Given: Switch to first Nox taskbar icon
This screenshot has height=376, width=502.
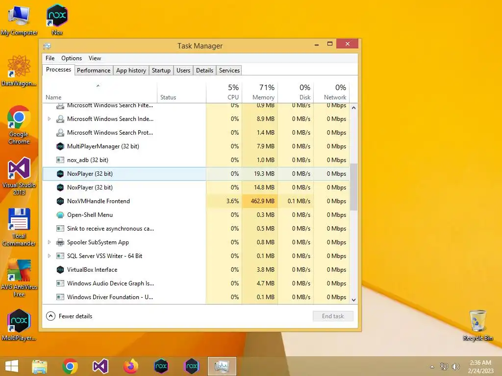Looking at the screenshot, I should click(x=161, y=366).
